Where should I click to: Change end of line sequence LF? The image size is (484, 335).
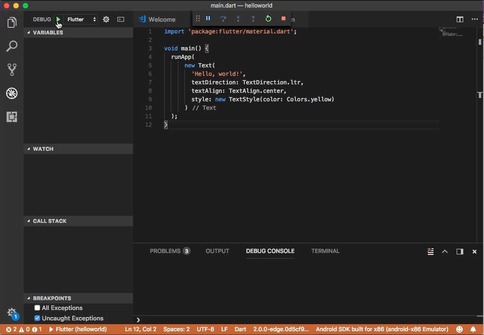(x=225, y=329)
